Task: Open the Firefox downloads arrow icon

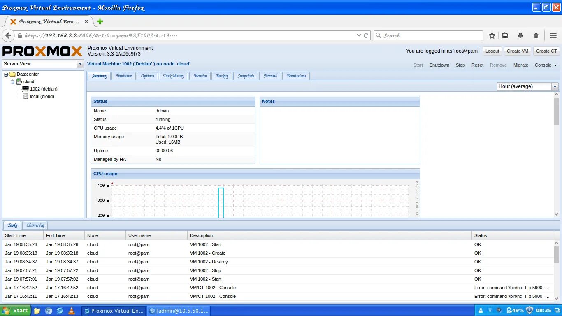Action: (520, 35)
